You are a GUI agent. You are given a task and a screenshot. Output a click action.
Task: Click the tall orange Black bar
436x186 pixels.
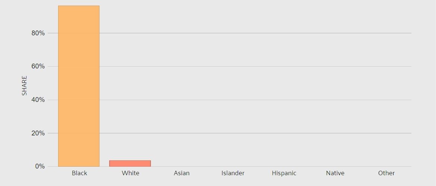[79, 86]
